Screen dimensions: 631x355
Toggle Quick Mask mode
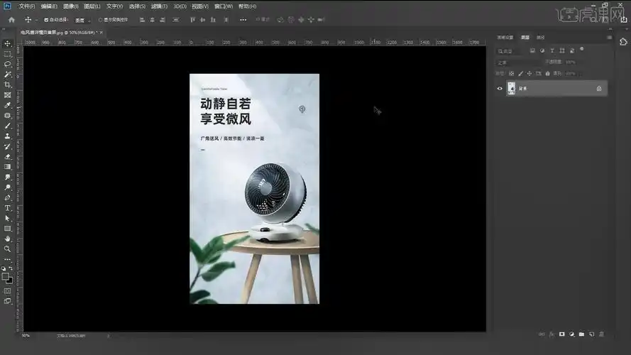pos(8,290)
